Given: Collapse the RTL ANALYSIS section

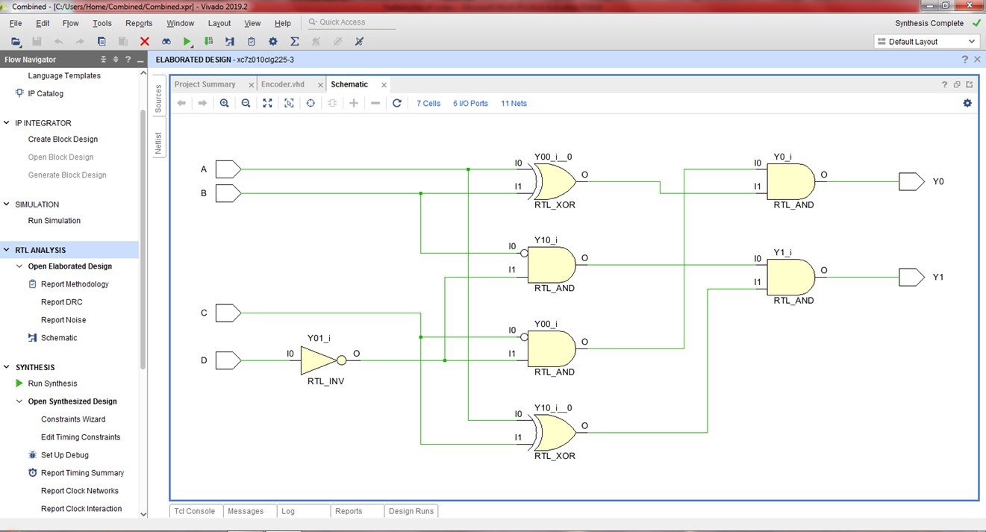Looking at the screenshot, I should [7, 250].
